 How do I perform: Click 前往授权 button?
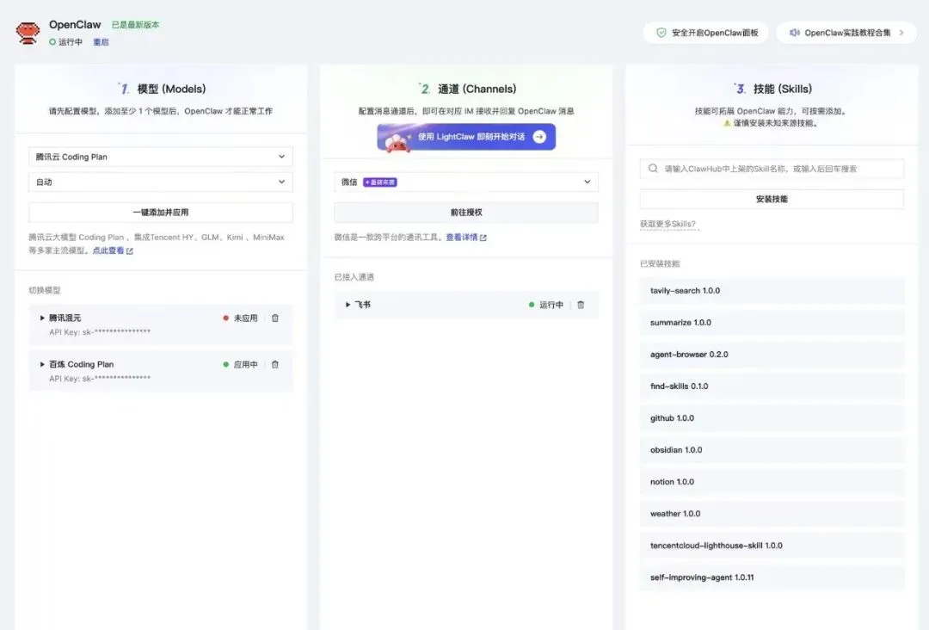pyautogui.click(x=466, y=213)
